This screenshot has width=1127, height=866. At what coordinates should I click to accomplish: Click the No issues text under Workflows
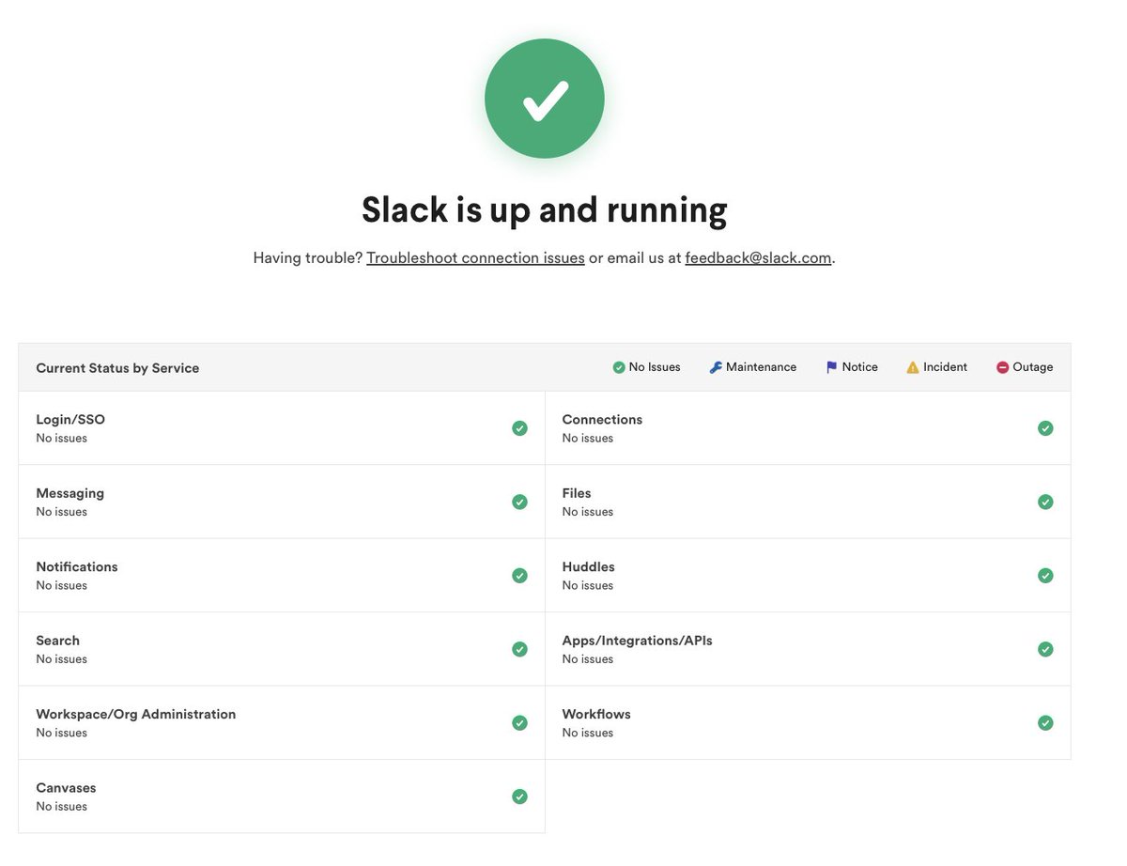pyautogui.click(x=588, y=734)
